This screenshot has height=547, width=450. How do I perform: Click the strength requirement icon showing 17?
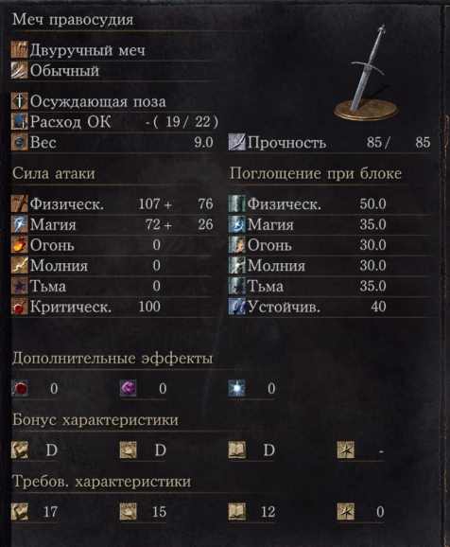(x=20, y=512)
